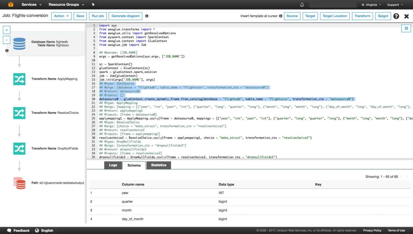Click the Feedback icon in the footer
Screen dimensions: 413x234
click(x=9, y=231)
